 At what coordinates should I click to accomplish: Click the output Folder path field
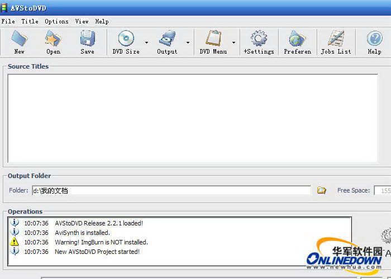(x=171, y=191)
